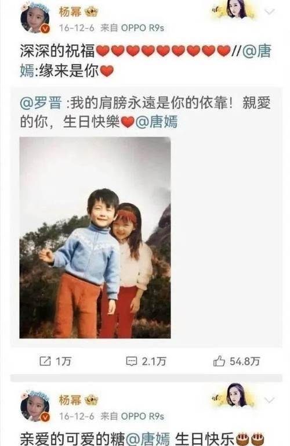
Task: Tap the crown badge beside second 杨幂
Action: 91,400
